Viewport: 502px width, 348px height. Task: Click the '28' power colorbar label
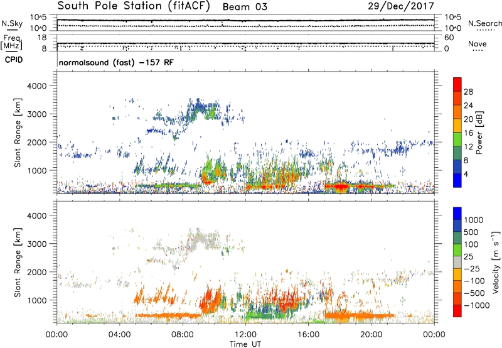(468, 92)
